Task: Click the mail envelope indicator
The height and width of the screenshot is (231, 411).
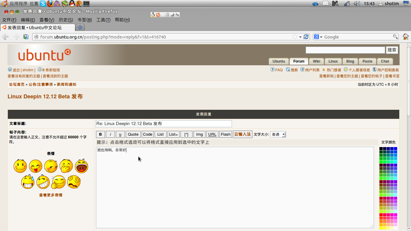Action: [326, 3]
